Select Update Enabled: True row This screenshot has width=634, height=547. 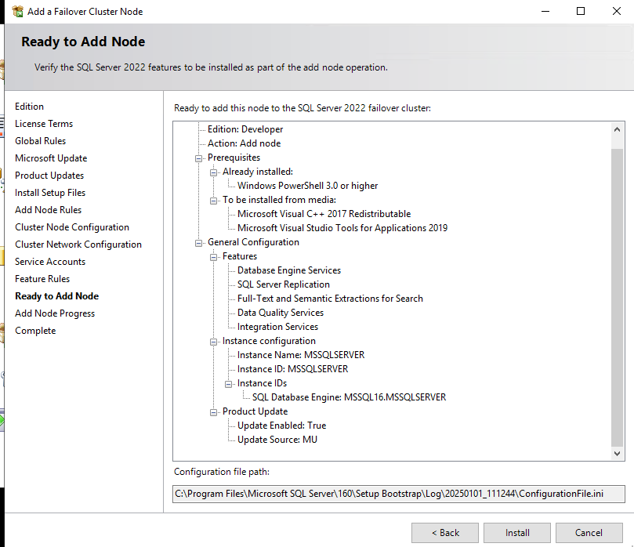click(281, 426)
